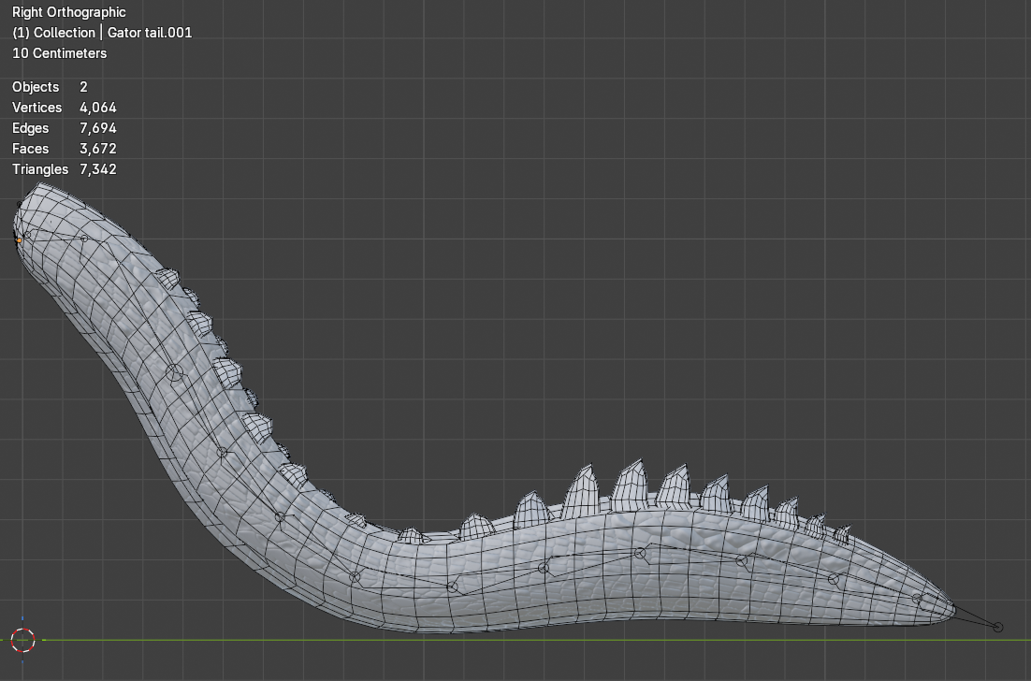Select the bone end circle beyond the tail tip
Image resolution: width=1031 pixels, height=681 pixels.
(x=998, y=628)
